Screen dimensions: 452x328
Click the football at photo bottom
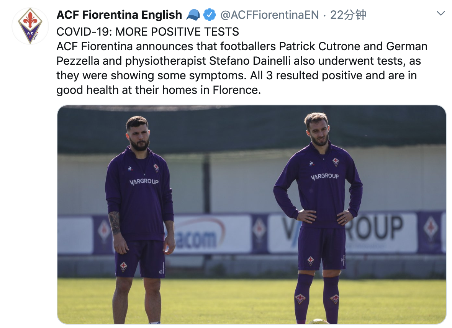pos(319,321)
